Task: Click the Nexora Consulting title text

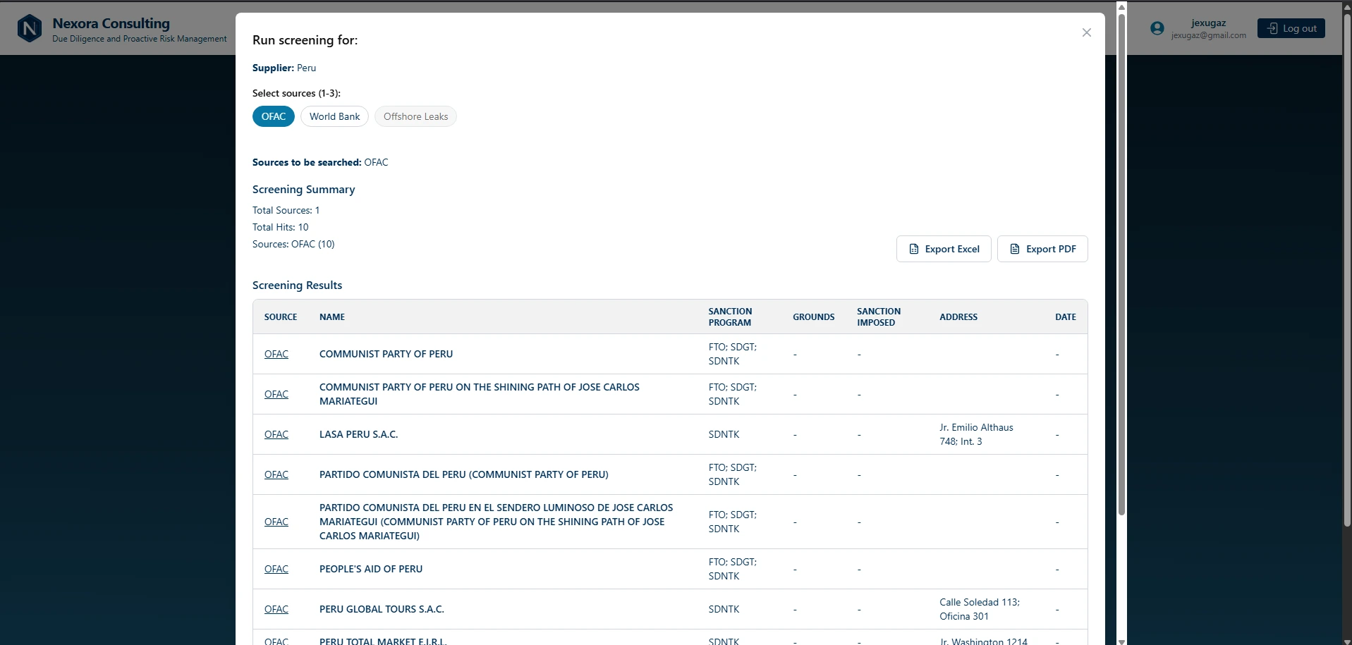Action: (x=111, y=23)
